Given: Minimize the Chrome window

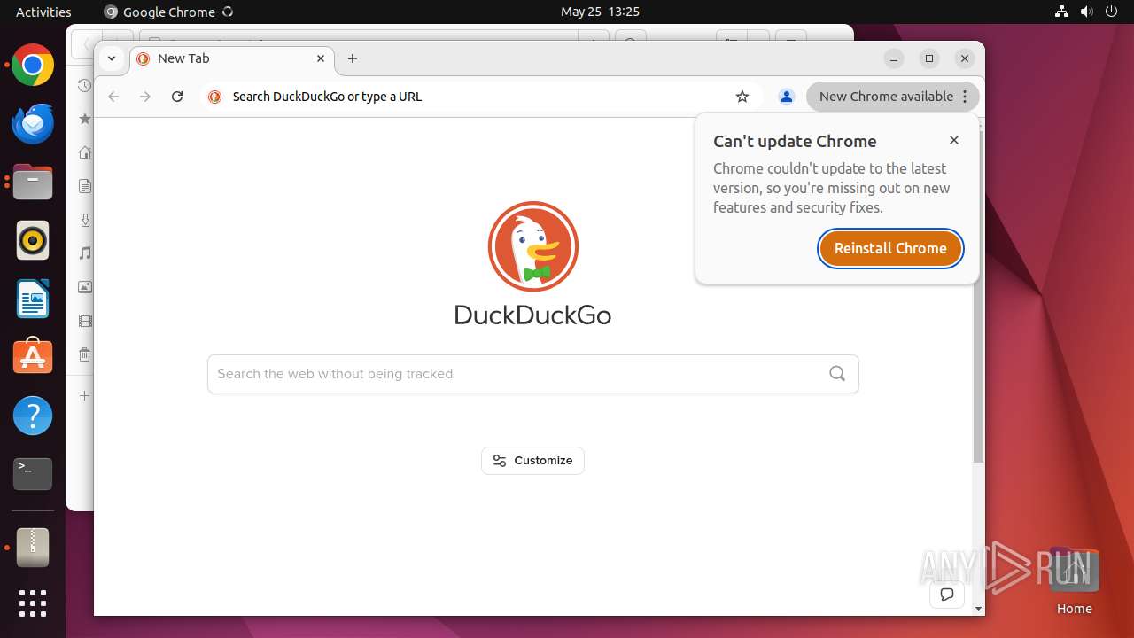Looking at the screenshot, I should pyautogui.click(x=894, y=58).
